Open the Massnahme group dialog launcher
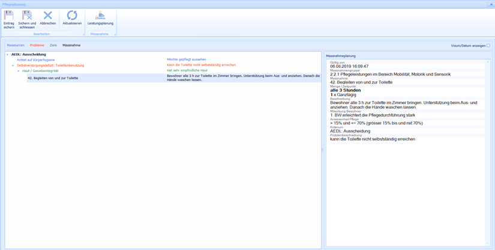This screenshot has height=250, width=495. [115, 34]
